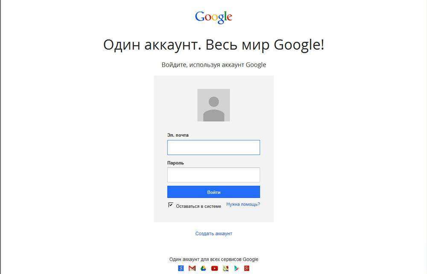Open the Google Drive triangle icon
Image resolution: width=427 pixels, height=274 pixels.
203,268
